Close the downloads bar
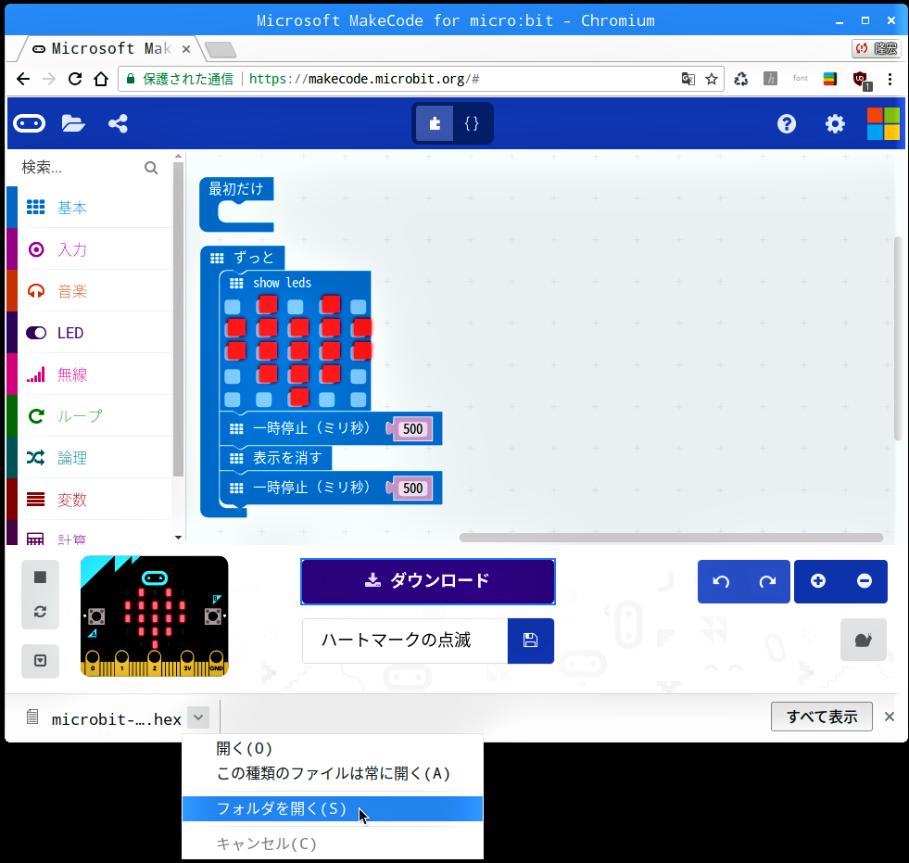This screenshot has height=863, width=909. click(x=890, y=717)
